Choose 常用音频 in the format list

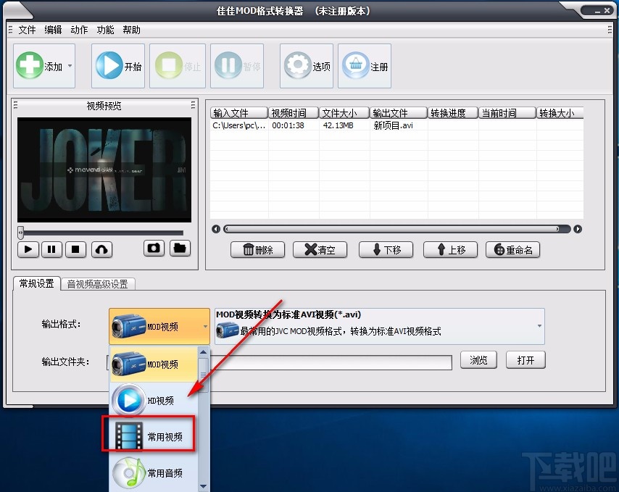[x=154, y=472]
